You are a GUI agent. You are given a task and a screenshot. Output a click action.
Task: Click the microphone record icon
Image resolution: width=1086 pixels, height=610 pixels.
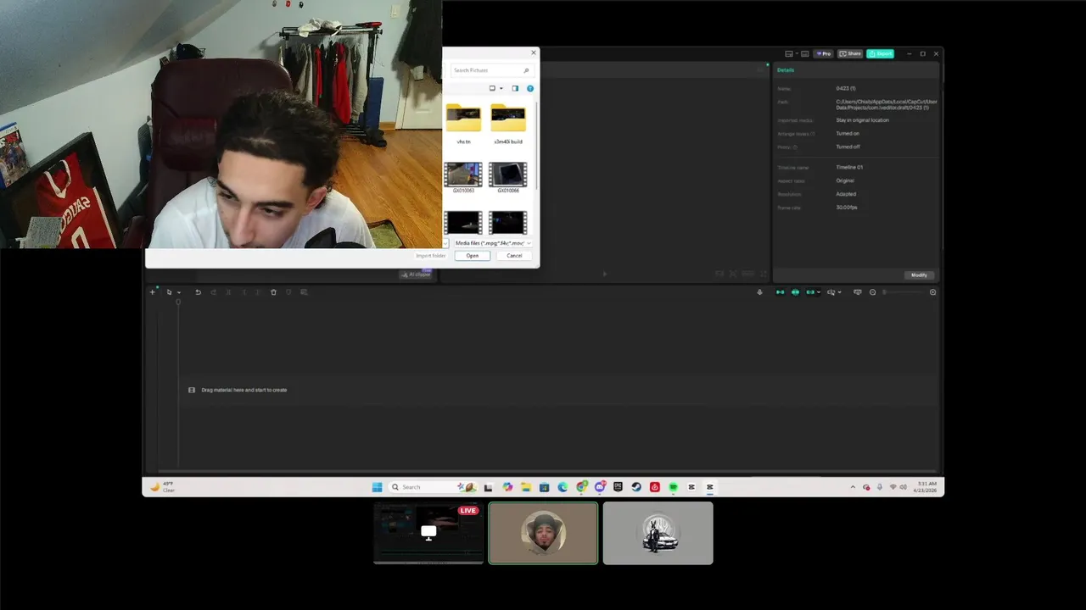[759, 292]
